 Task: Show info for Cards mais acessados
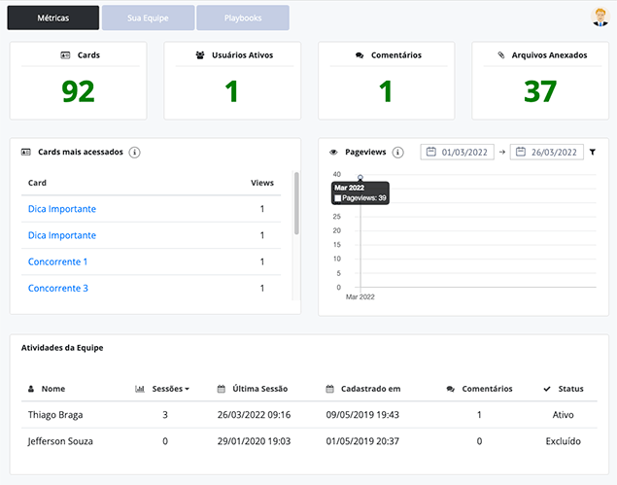tap(135, 152)
